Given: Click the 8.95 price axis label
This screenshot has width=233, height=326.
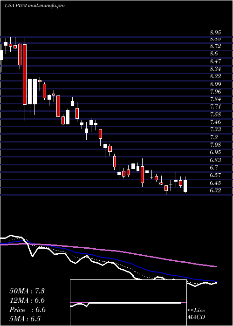Looking at the screenshot, I should click(x=215, y=33).
